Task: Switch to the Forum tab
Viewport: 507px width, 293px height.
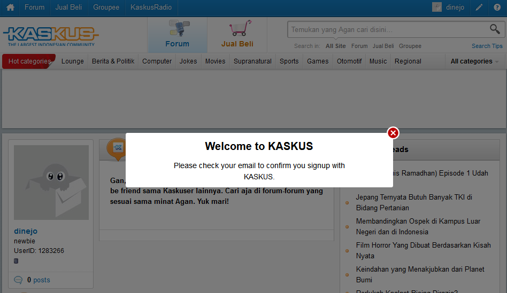Action: point(177,35)
